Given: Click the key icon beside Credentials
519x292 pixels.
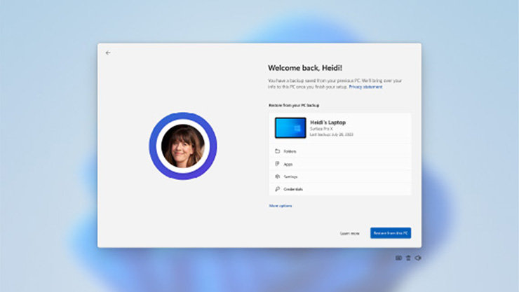Looking at the screenshot, I should point(277,189).
